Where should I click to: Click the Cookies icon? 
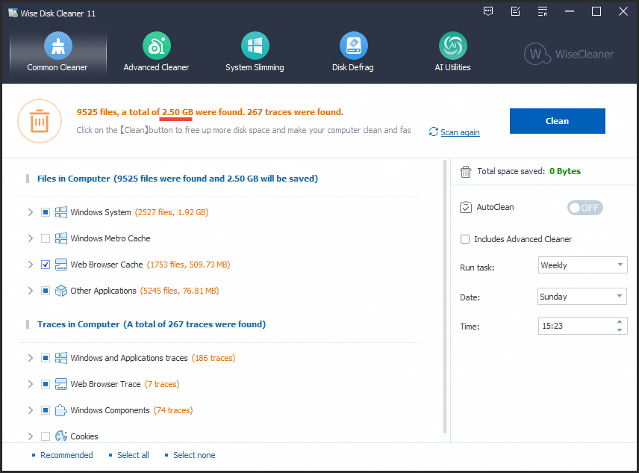point(61,436)
